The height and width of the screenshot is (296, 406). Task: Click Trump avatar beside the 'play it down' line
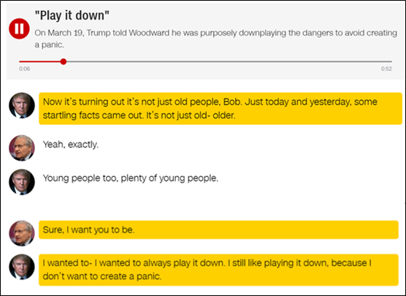22,267
